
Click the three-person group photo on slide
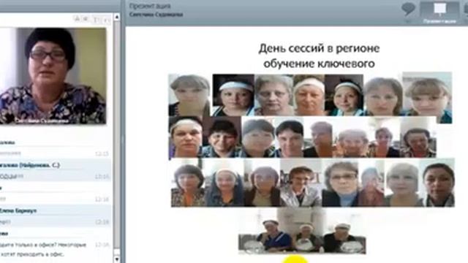[302, 231]
